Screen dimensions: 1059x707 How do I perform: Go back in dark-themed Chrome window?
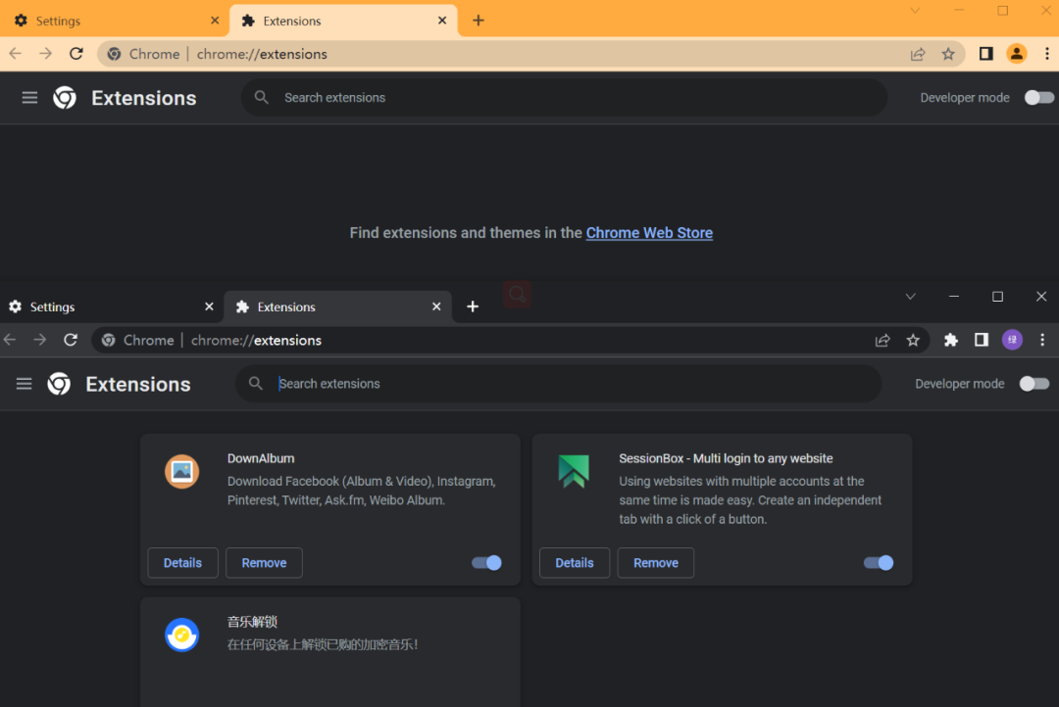[10, 340]
